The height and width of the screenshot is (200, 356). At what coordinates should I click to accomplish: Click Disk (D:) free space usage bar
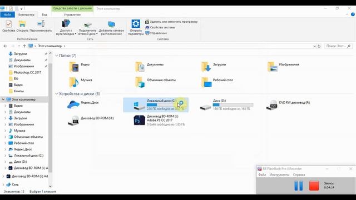[x=233, y=105]
